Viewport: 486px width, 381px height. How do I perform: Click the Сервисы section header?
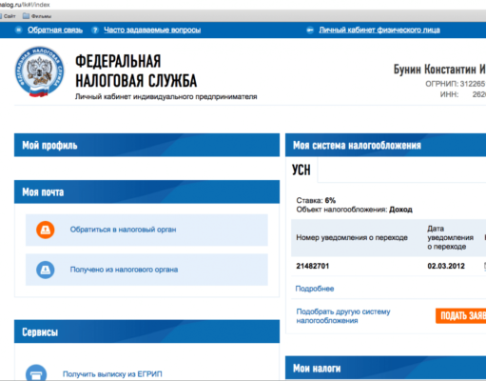(x=146, y=331)
